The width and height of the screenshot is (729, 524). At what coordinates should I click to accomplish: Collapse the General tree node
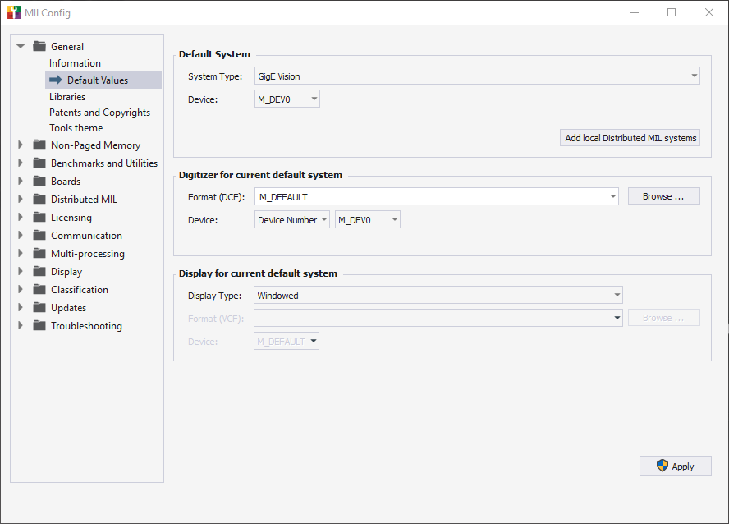click(x=21, y=46)
